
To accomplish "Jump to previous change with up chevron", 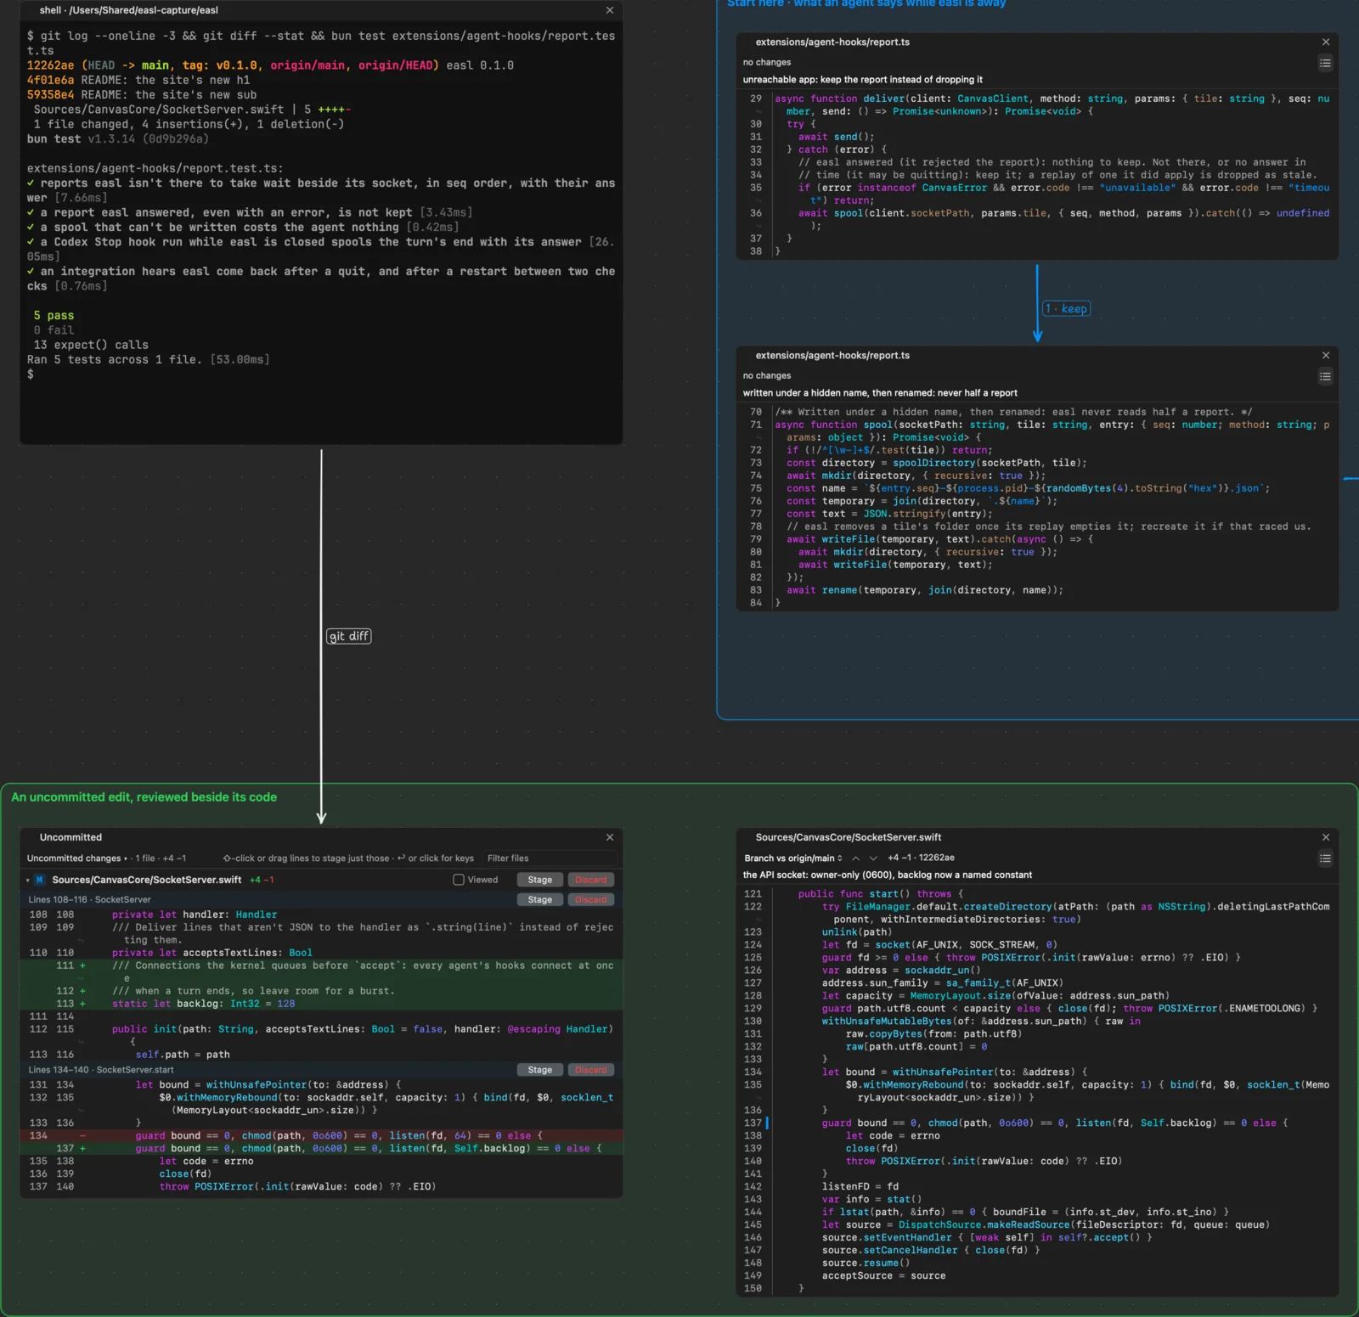I will (856, 858).
